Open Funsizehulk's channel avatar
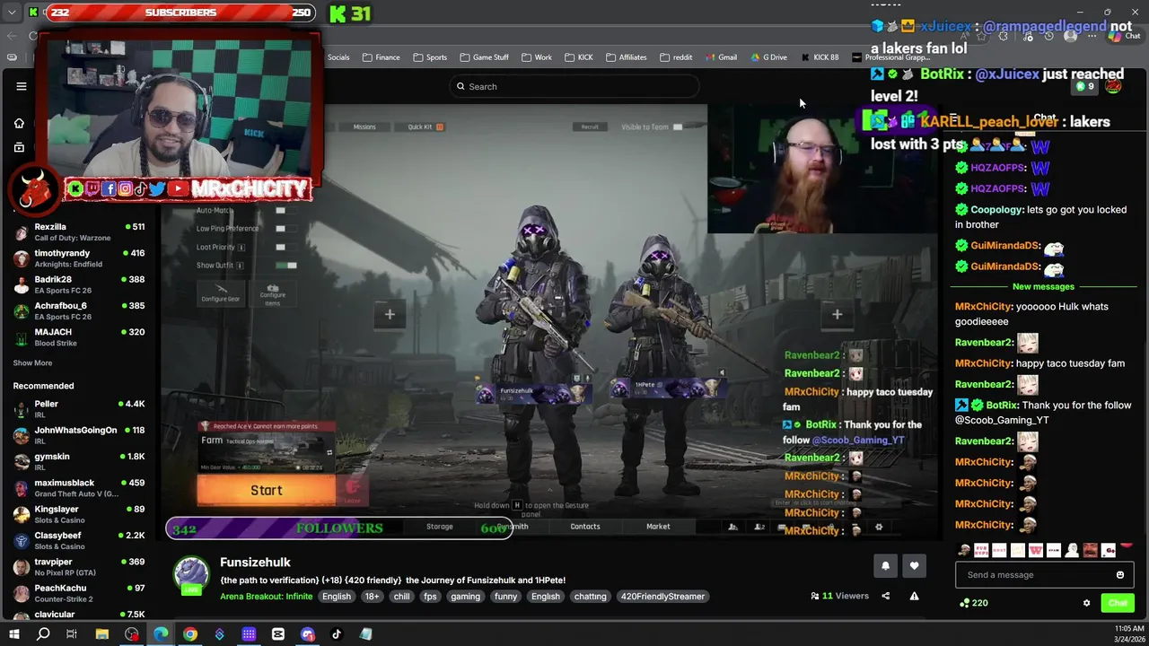The image size is (1149, 646). 191,575
